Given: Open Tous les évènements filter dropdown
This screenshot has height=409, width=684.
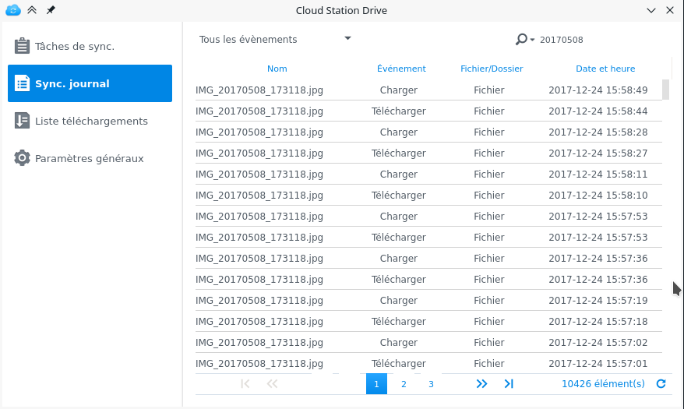Looking at the screenshot, I should 275,39.
